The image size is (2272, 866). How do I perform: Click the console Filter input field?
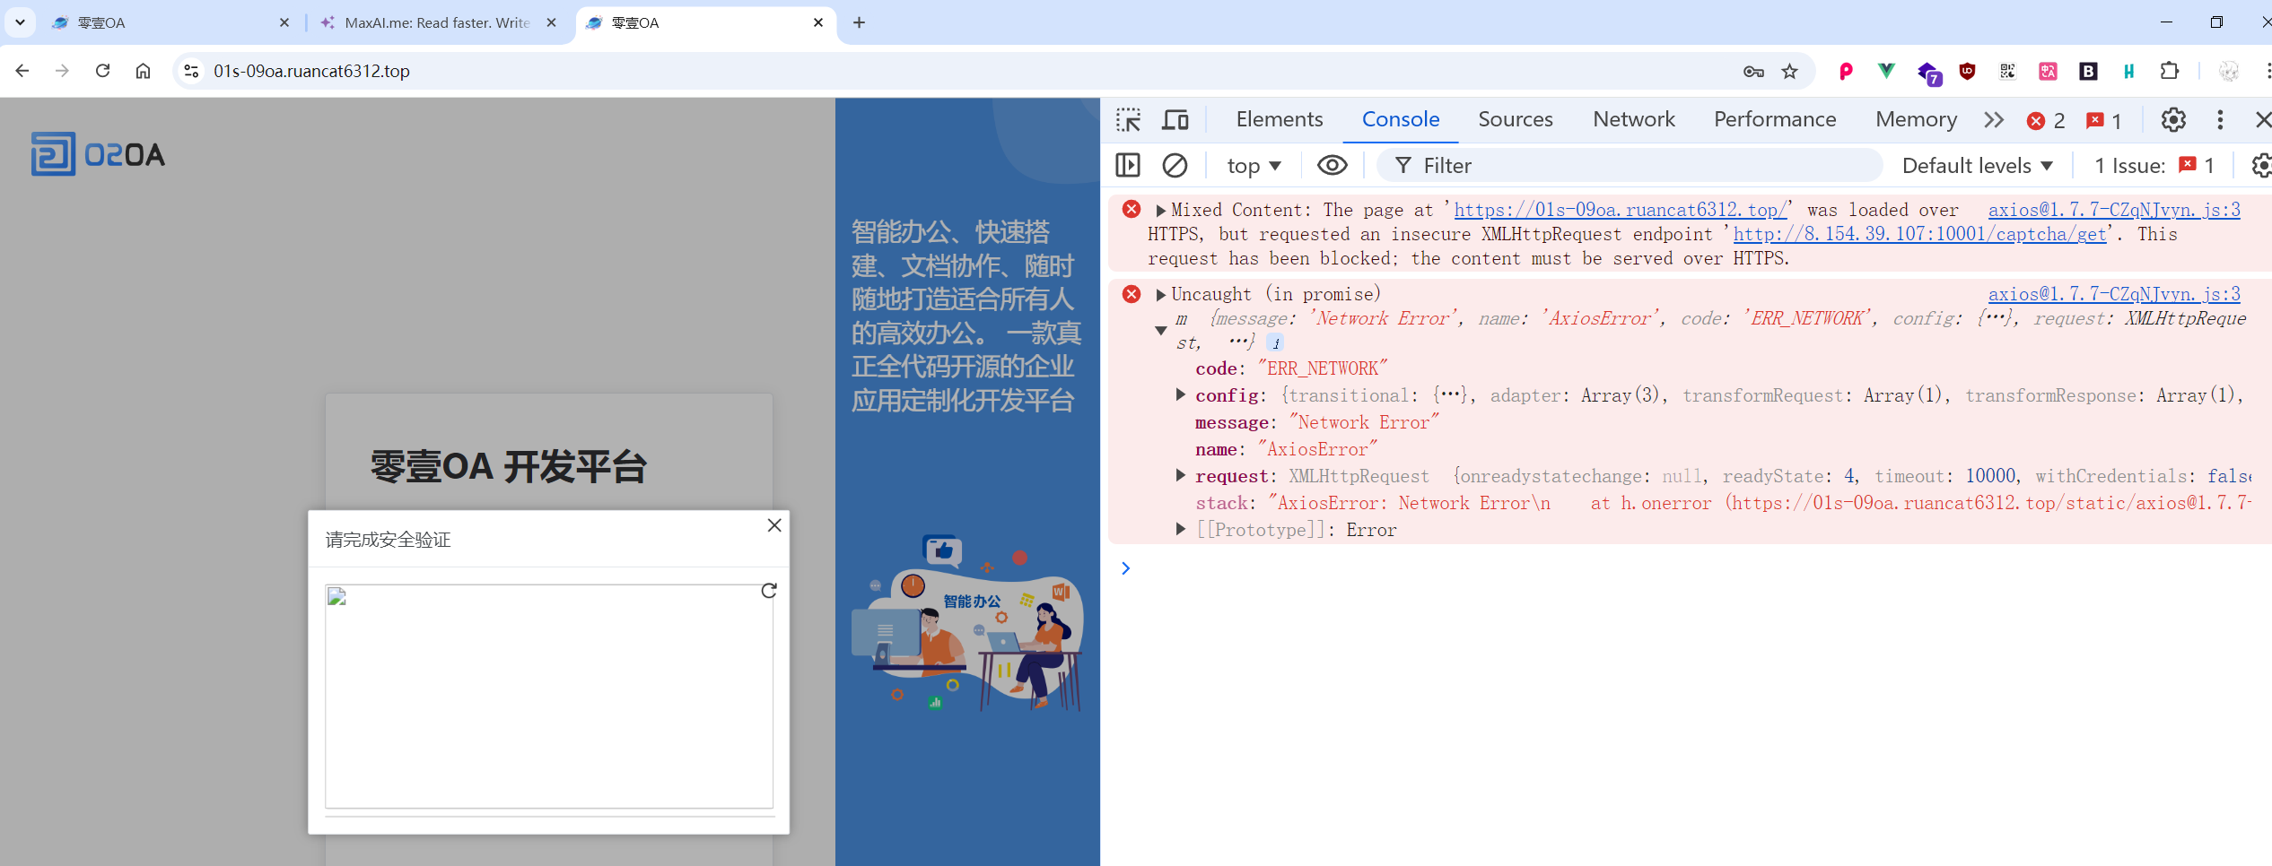coord(1629,165)
